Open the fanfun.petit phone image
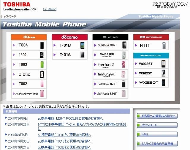The image size is (190, 150). [123, 74]
